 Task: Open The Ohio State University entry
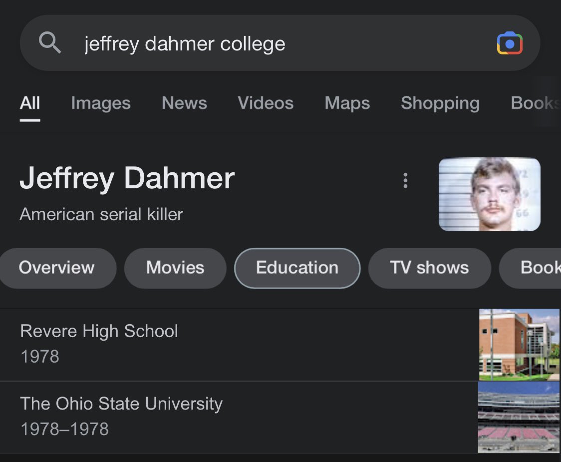(x=280, y=417)
